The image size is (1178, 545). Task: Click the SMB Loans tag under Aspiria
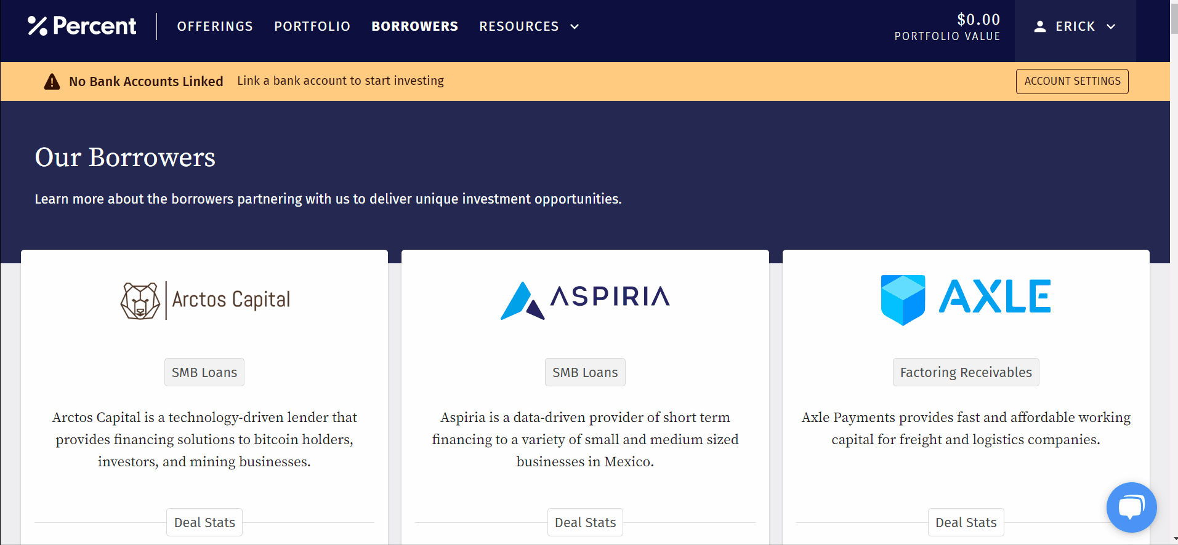pos(585,372)
